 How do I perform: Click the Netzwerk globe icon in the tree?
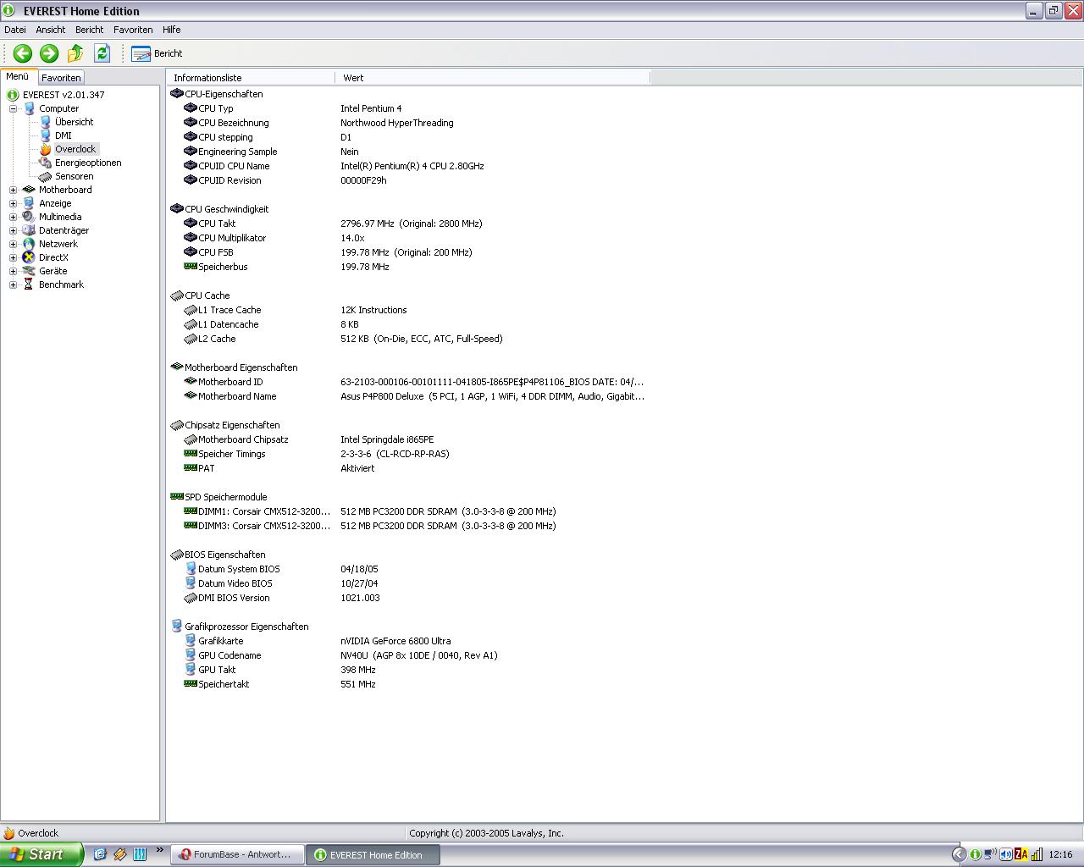click(29, 244)
